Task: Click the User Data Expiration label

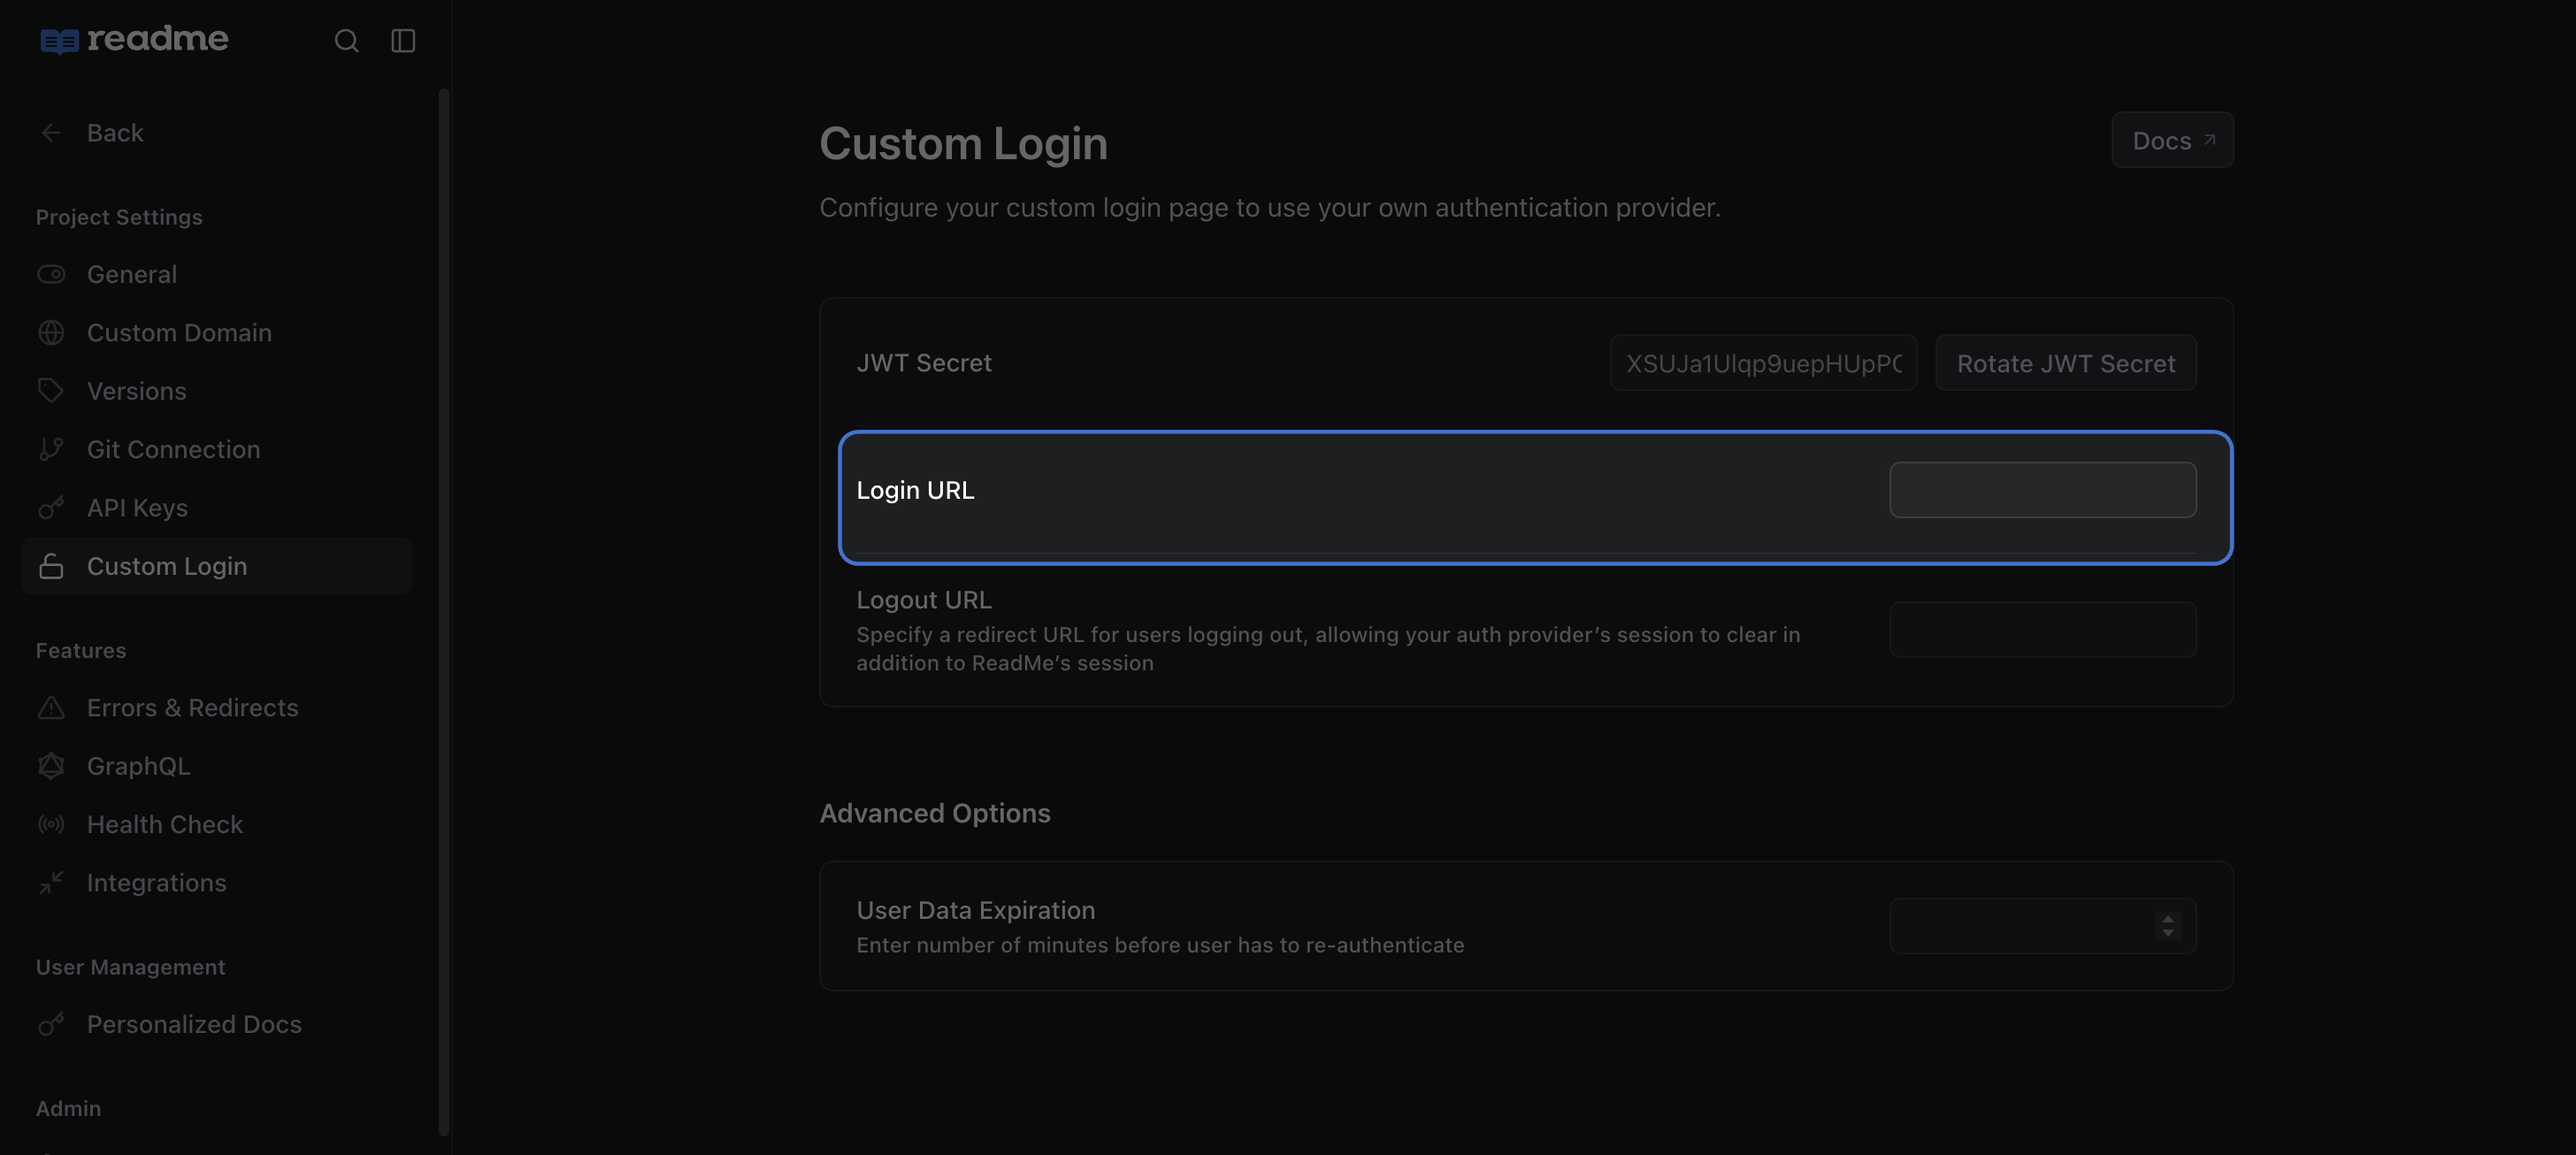Action: point(976,910)
